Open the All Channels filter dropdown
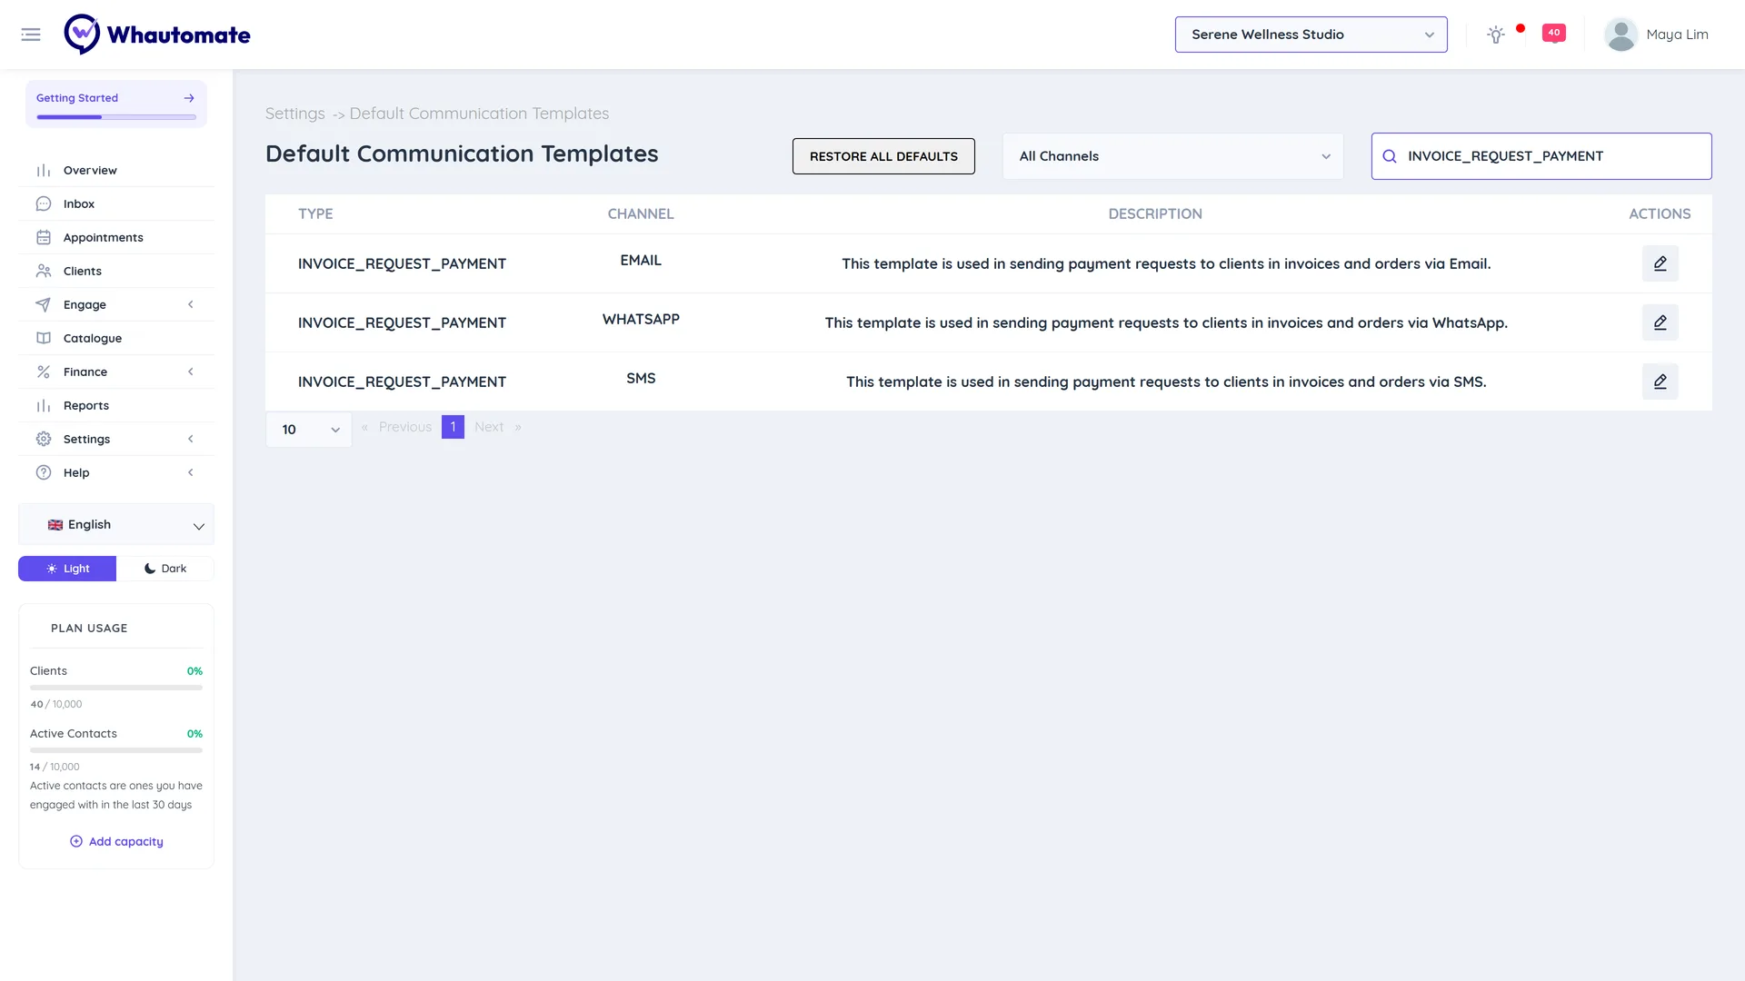 (x=1172, y=156)
